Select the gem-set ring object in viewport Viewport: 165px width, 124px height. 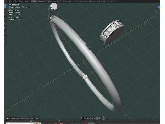click(112, 32)
